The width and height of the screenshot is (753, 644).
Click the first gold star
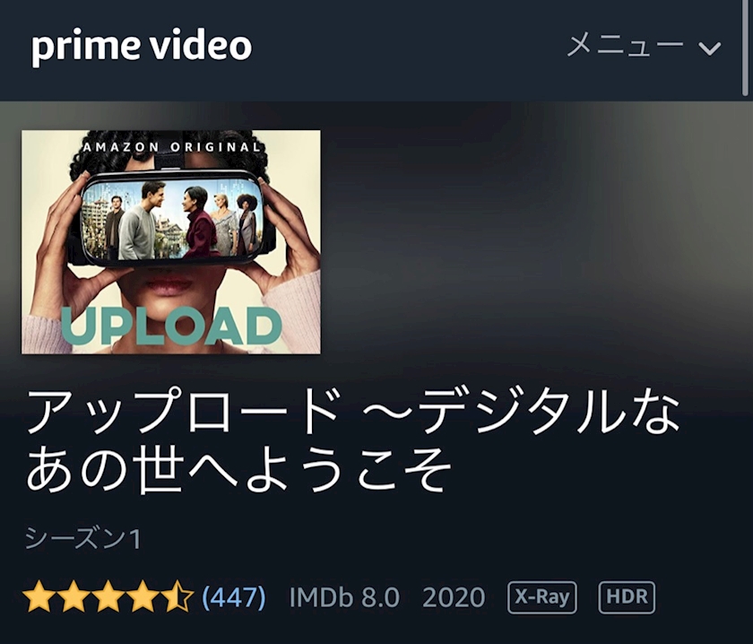(x=39, y=596)
